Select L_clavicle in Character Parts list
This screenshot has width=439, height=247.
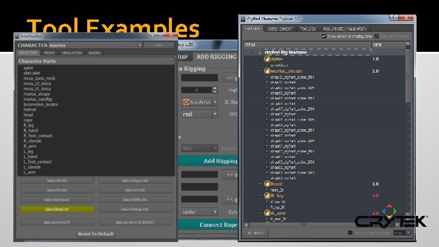coord(32,167)
